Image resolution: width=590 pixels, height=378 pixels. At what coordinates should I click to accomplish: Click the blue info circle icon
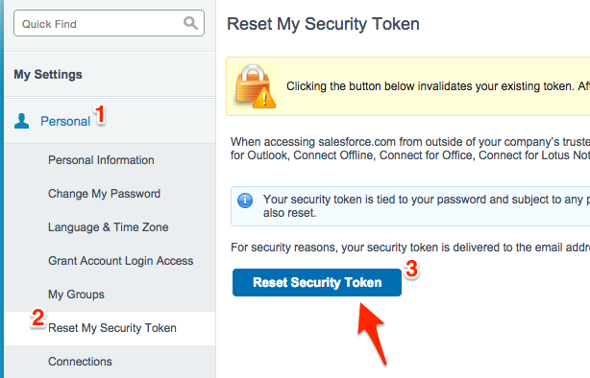coord(245,201)
